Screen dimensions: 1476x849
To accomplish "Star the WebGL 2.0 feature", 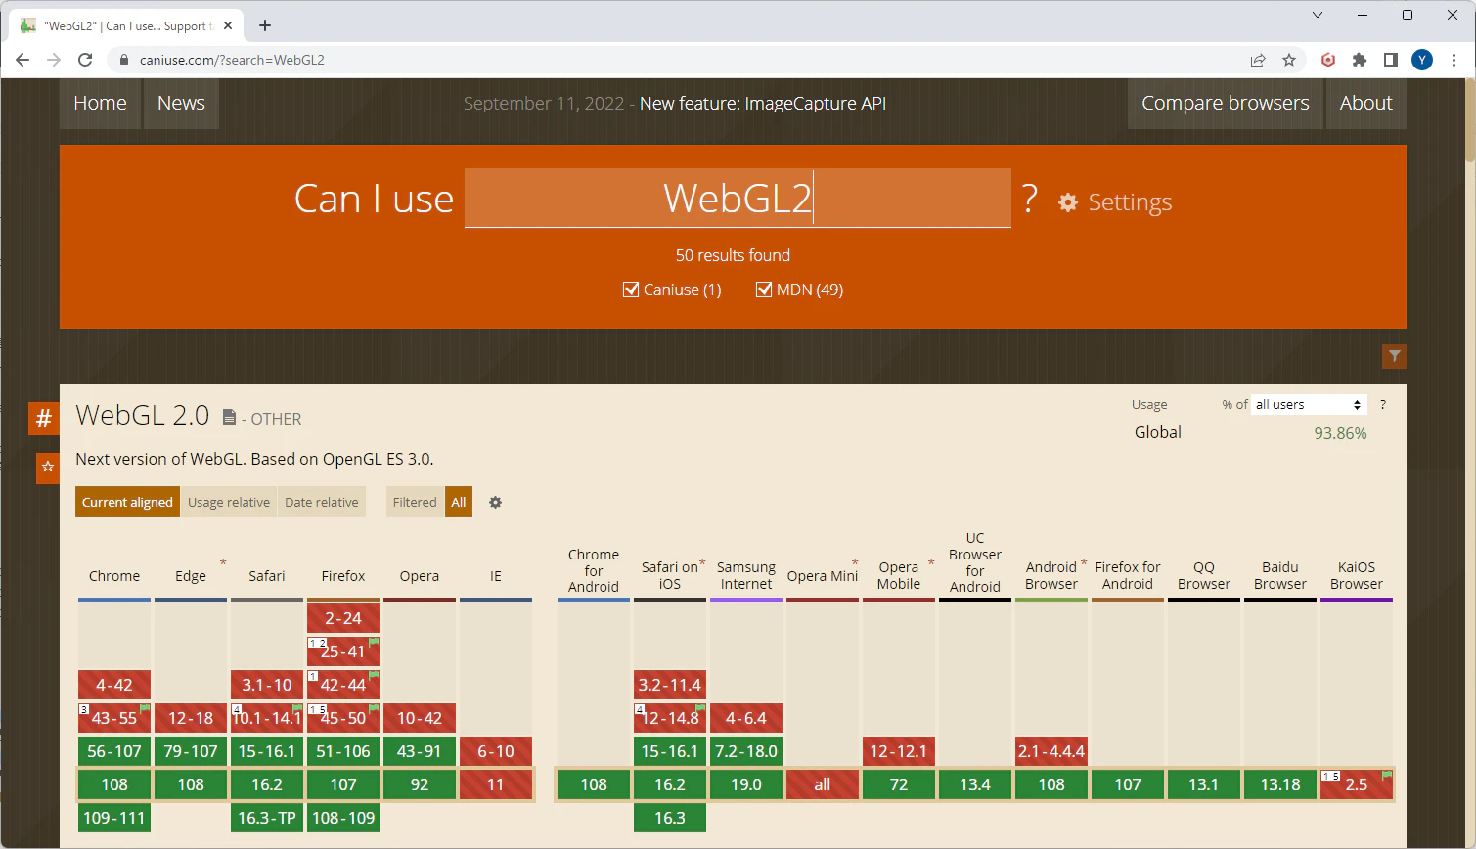I will (x=48, y=468).
